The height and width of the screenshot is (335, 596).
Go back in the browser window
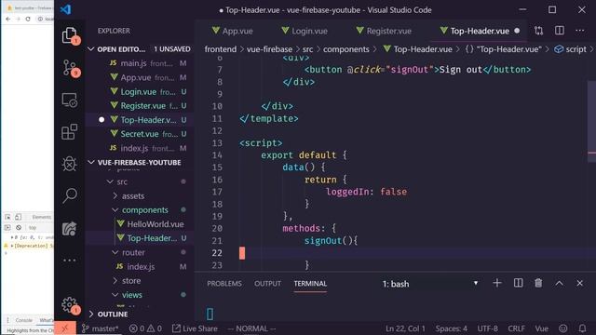coord(8,19)
